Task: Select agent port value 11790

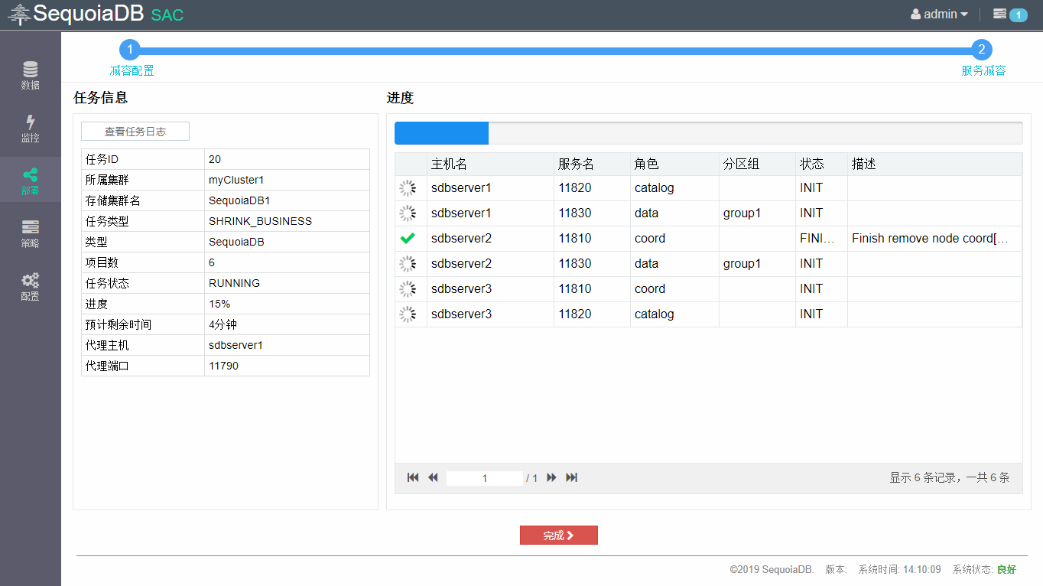Action: click(x=223, y=366)
